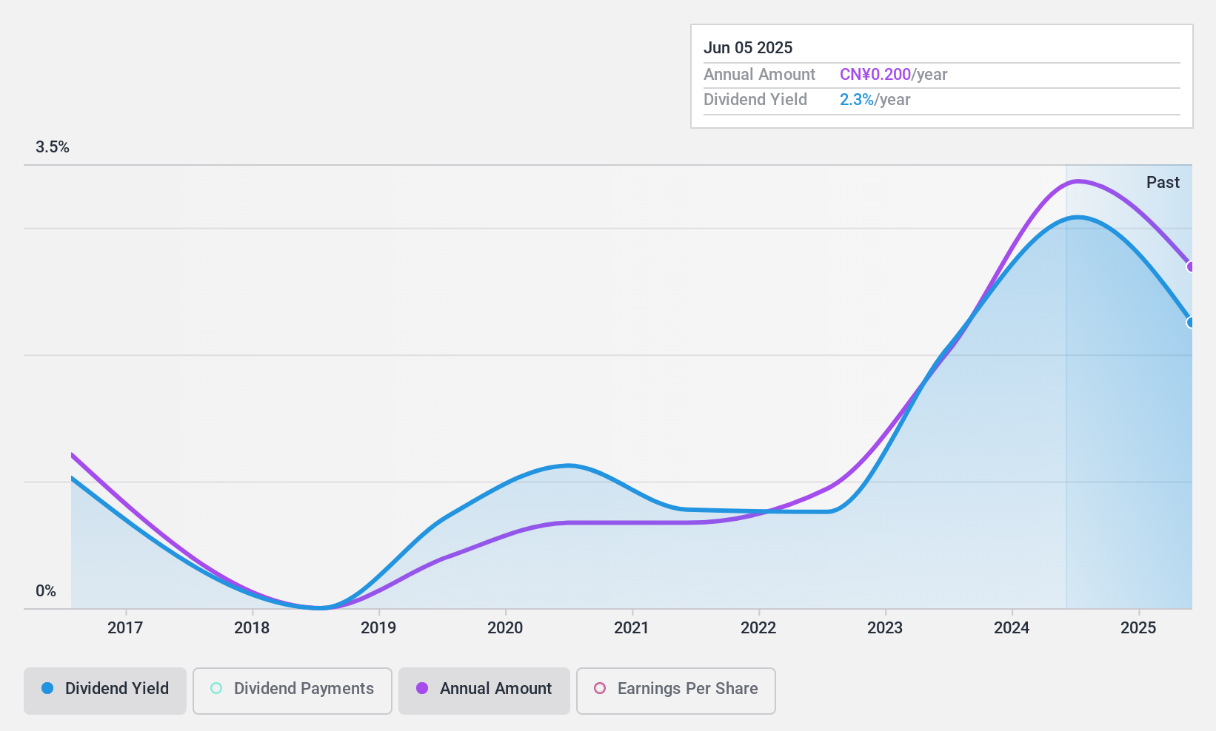The image size is (1216, 731).
Task: Click the Dividend Yield tooltip row label
Action: click(x=755, y=99)
